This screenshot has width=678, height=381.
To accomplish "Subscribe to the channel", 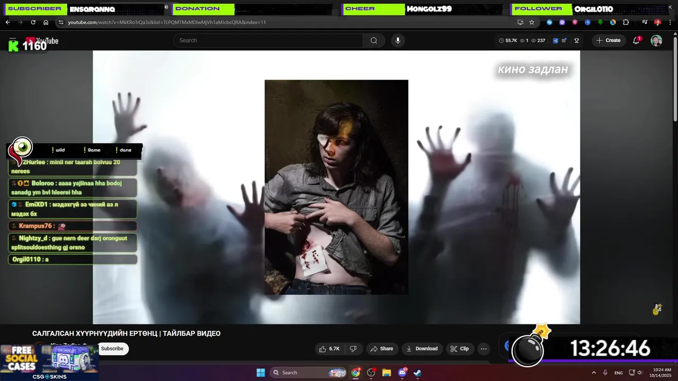I will tap(112, 349).
